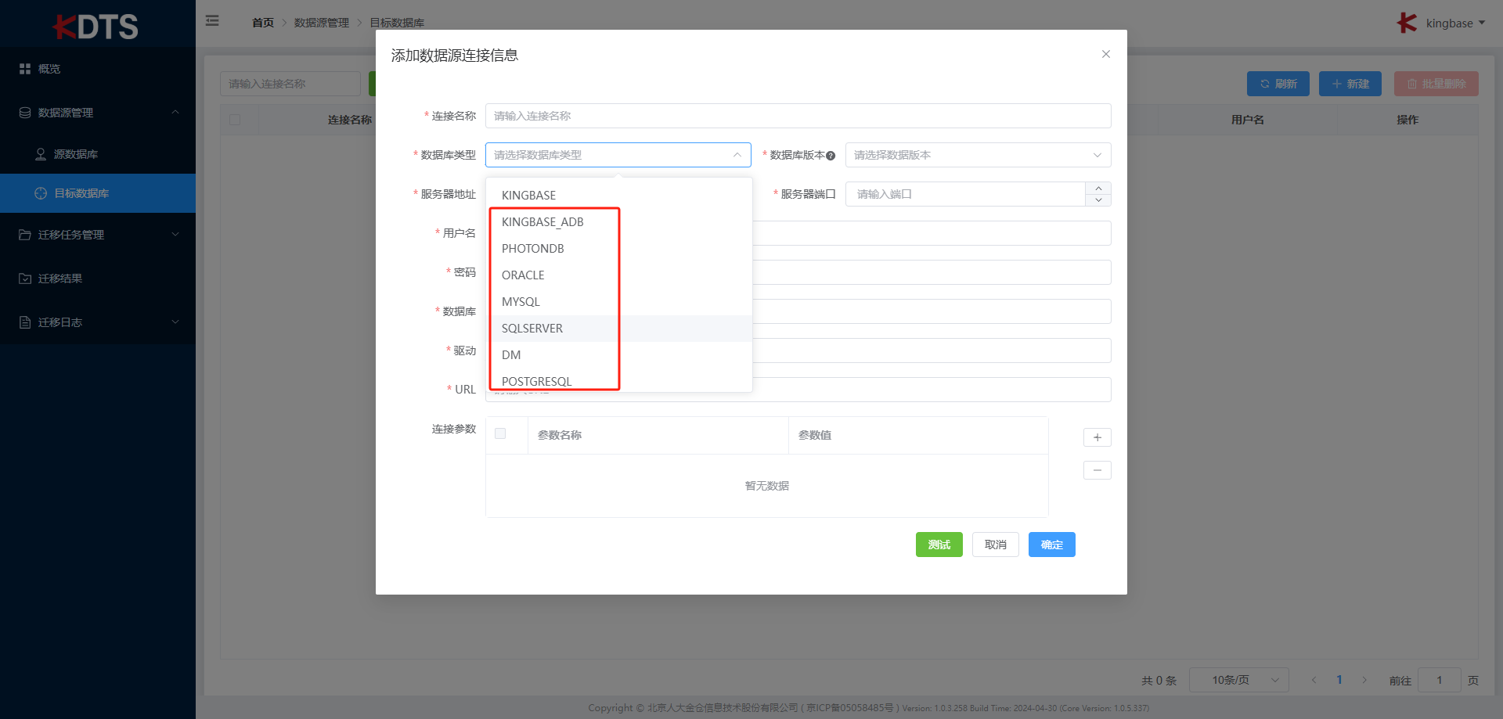1503x719 pixels.
Task: Click the minus icon to remove connection parameter
Action: point(1097,470)
